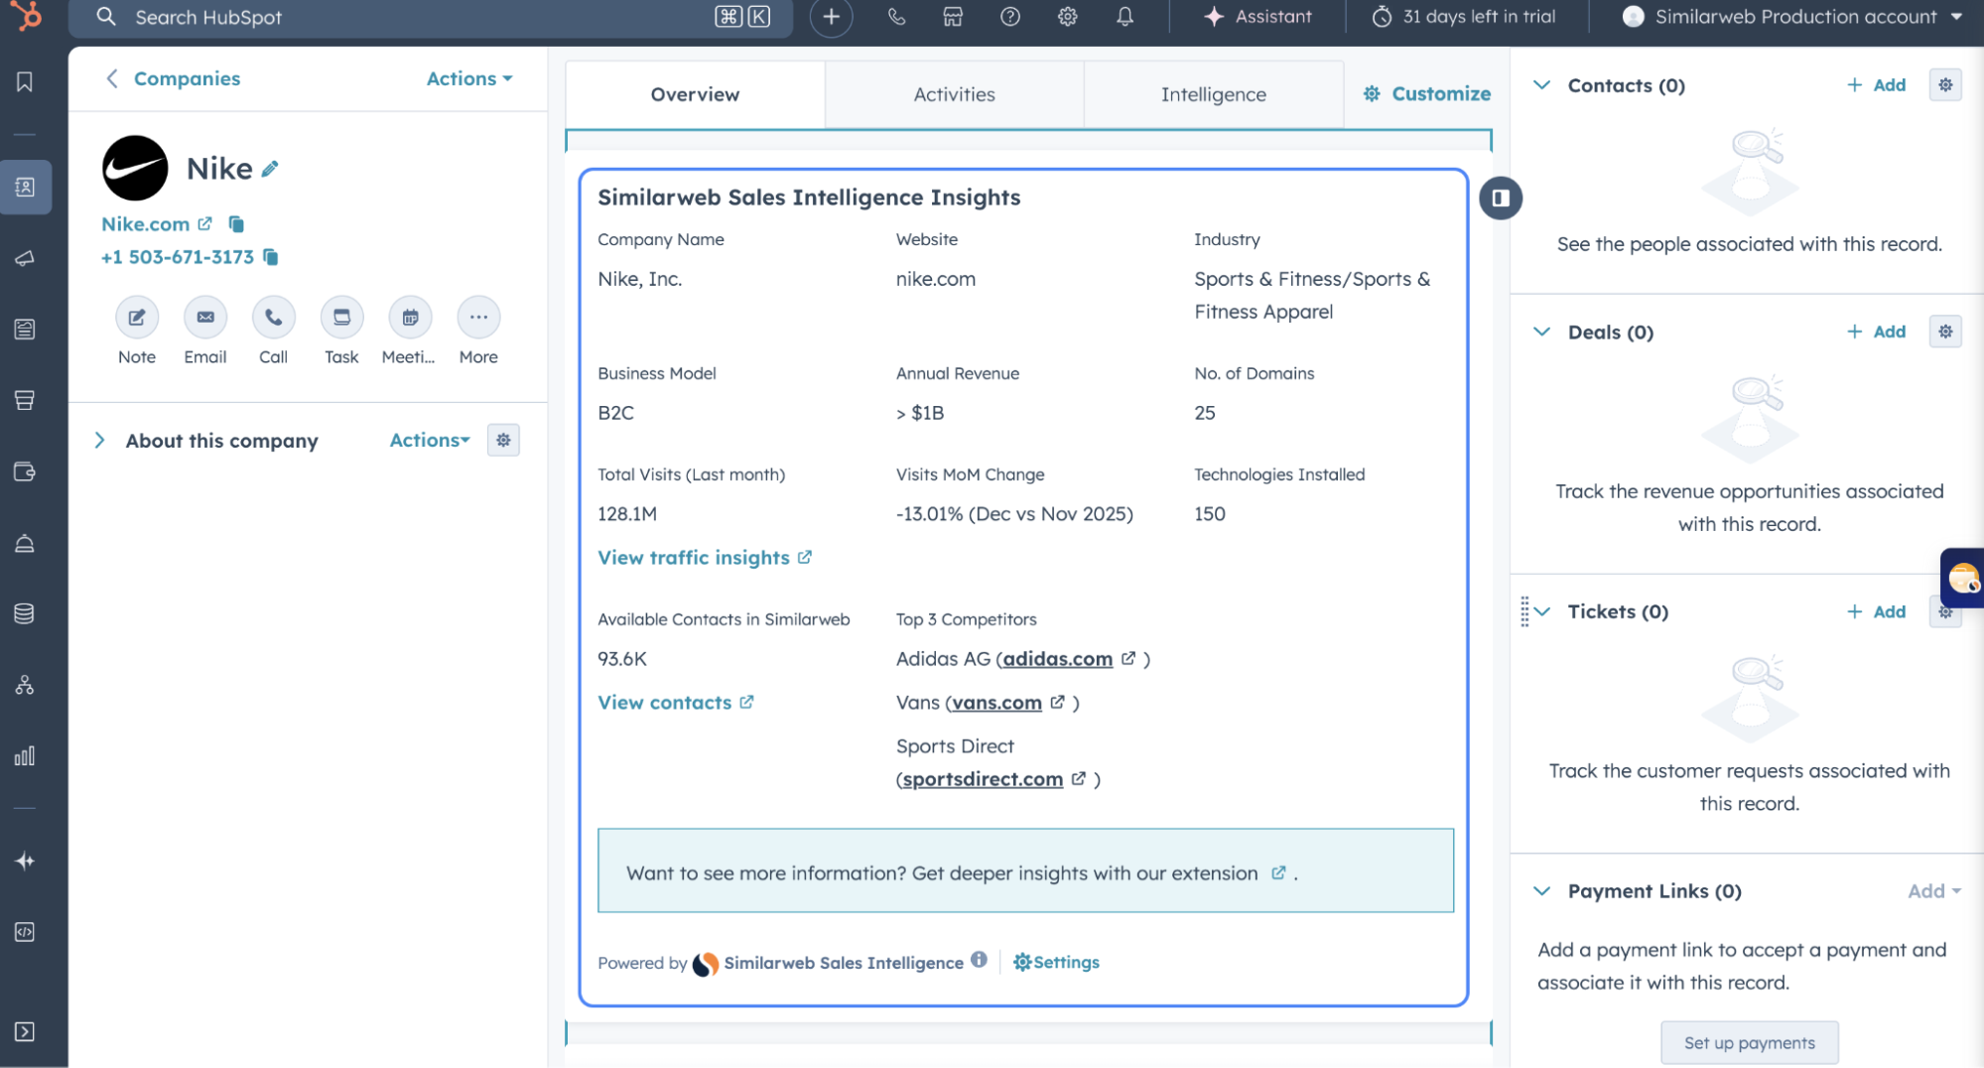Open Payment Links Add dropdown
Image resolution: width=1984 pixels, height=1068 pixels.
click(x=1933, y=891)
